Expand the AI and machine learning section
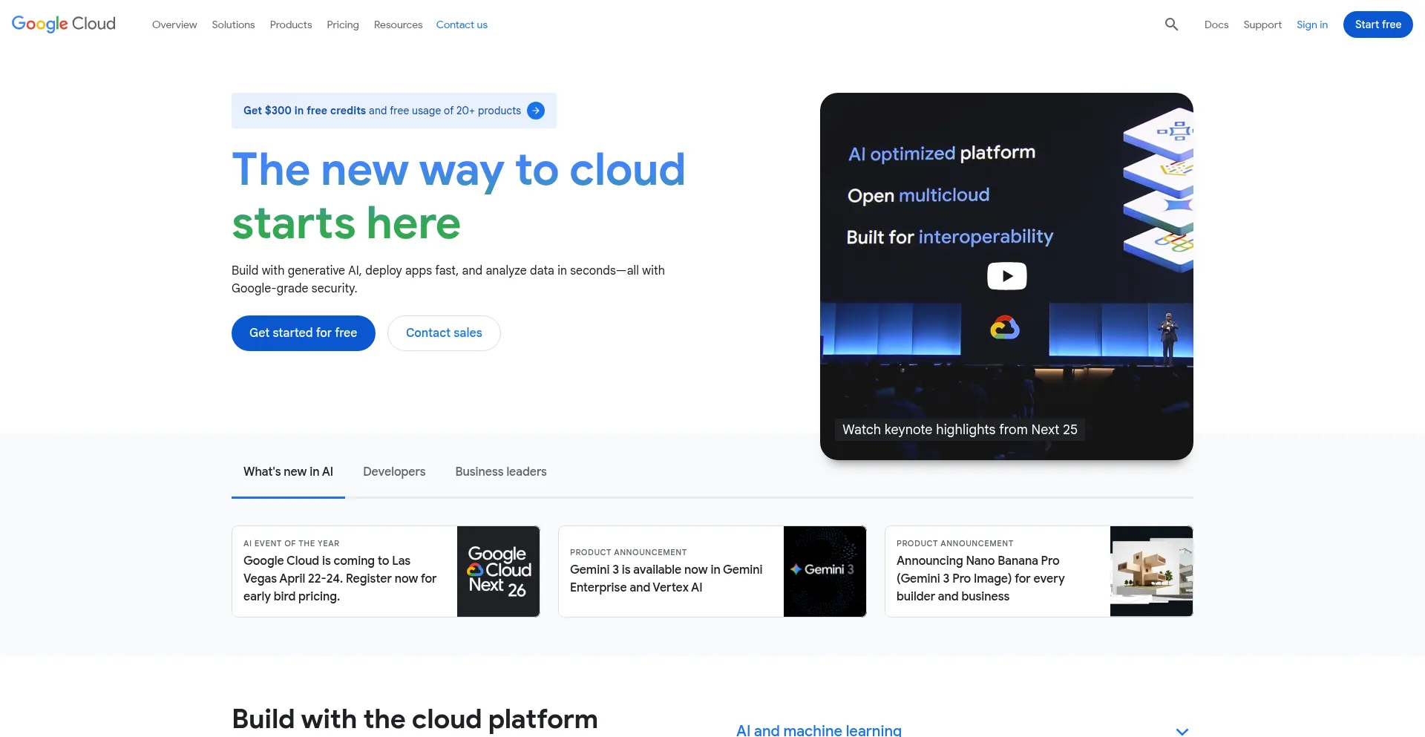This screenshot has height=737, width=1425. [1182, 730]
